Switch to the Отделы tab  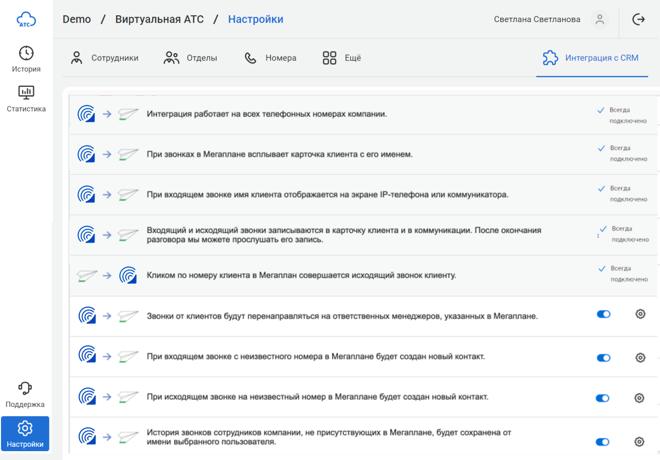191,58
